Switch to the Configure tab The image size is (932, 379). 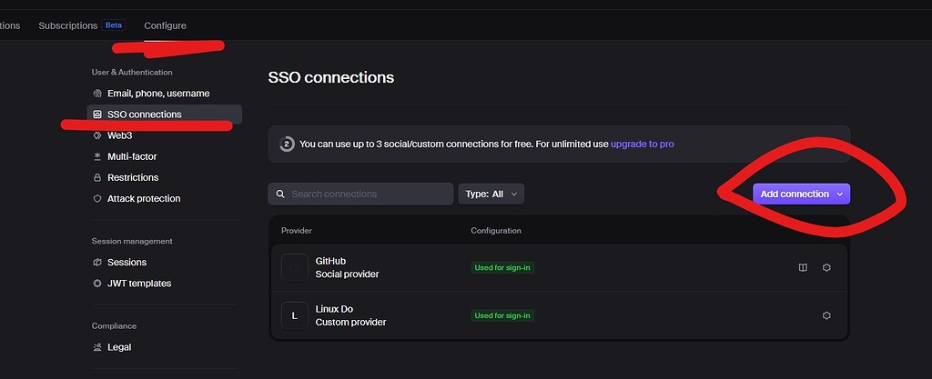[x=166, y=25]
